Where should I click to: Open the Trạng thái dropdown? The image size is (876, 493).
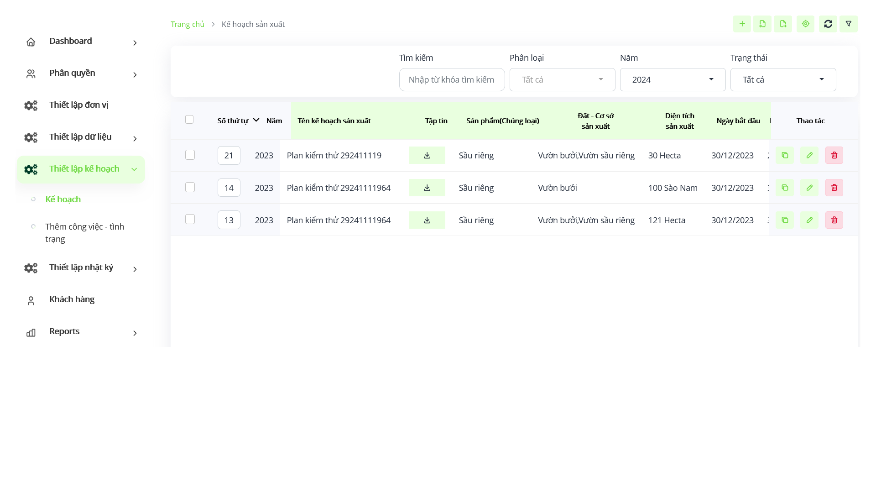(x=783, y=79)
